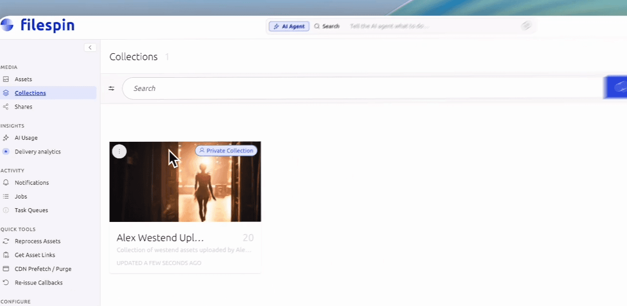Image resolution: width=627 pixels, height=306 pixels.
Task: Click the Get Asset Links icon
Action: (6, 255)
